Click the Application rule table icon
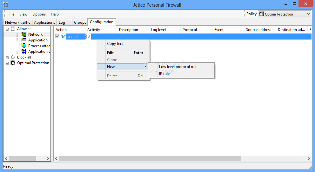Viewport: 315px width, 172px height. coord(24,40)
